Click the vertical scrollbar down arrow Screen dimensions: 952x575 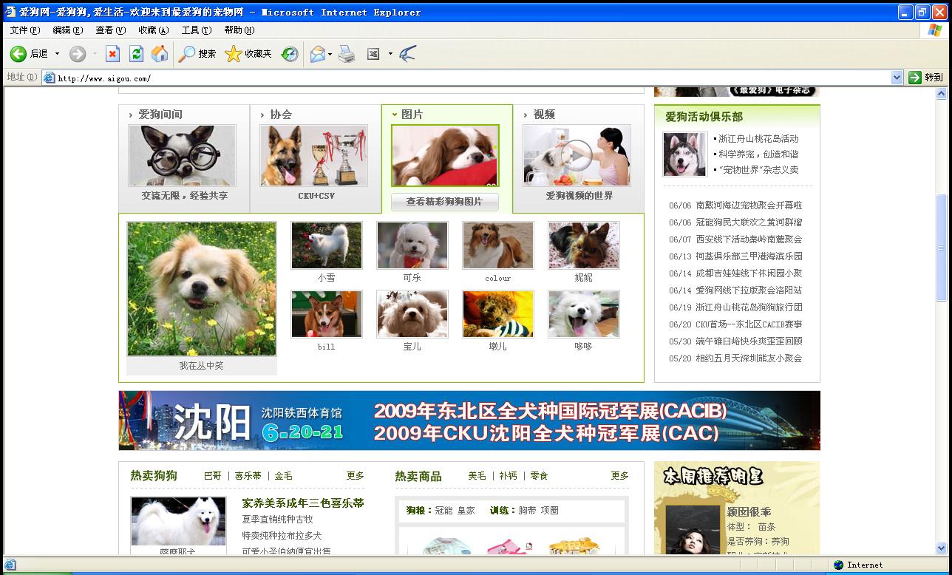[942, 548]
